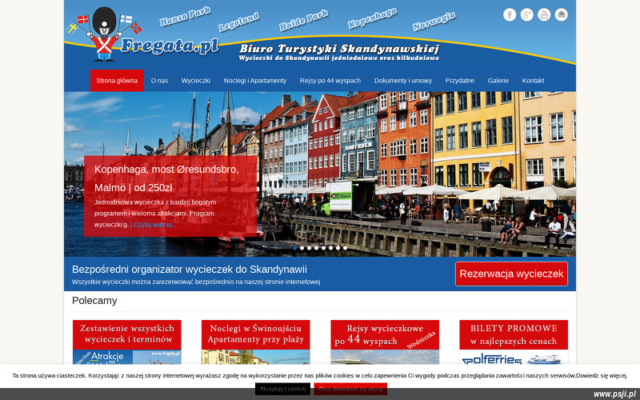Image resolution: width=640 pixels, height=400 pixels.
Task: Select the second slider dot
Action: 302,248
